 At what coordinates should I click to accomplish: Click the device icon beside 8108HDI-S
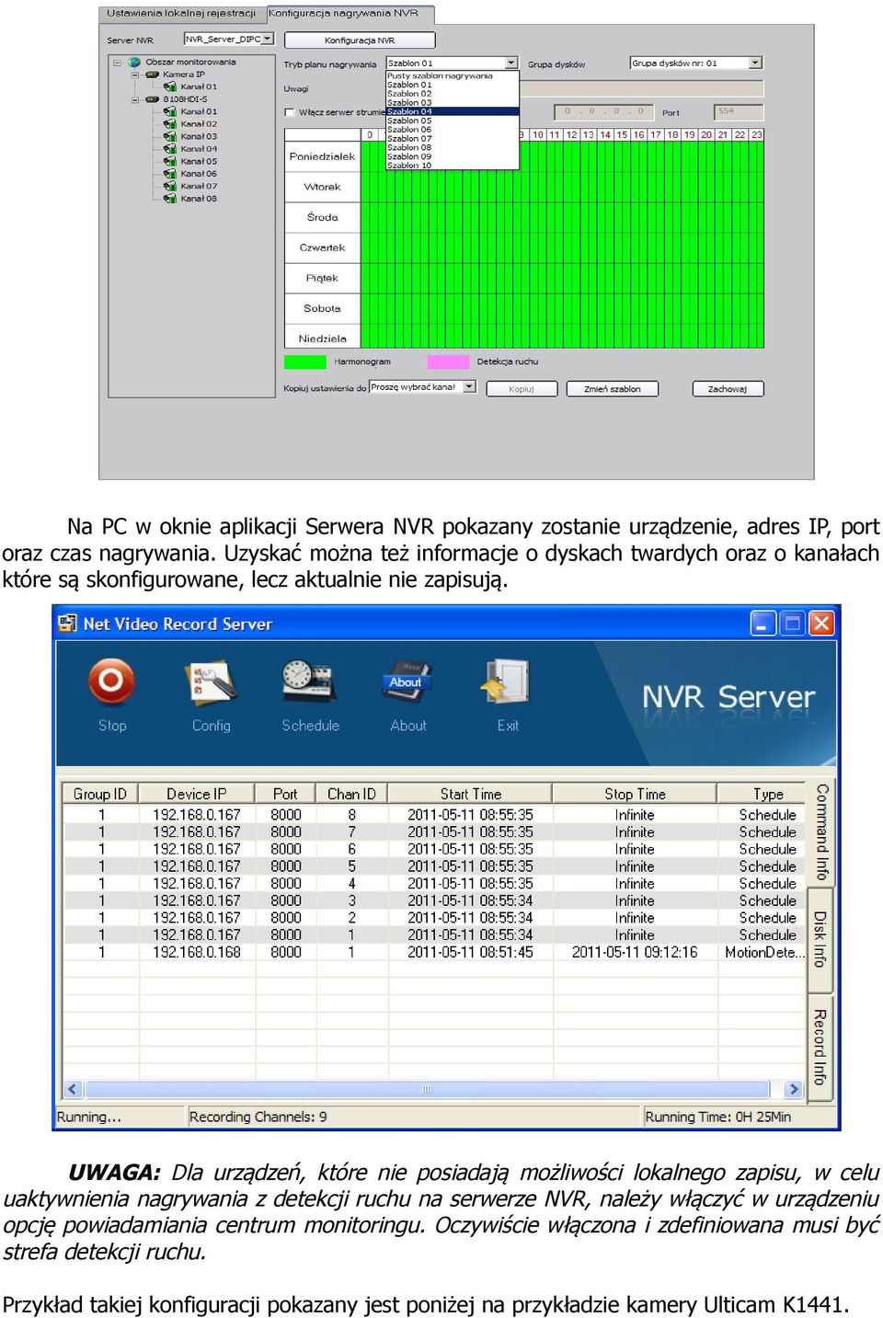tap(152, 99)
